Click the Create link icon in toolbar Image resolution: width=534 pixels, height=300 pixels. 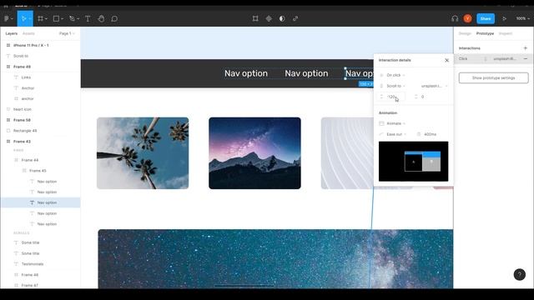(295, 18)
